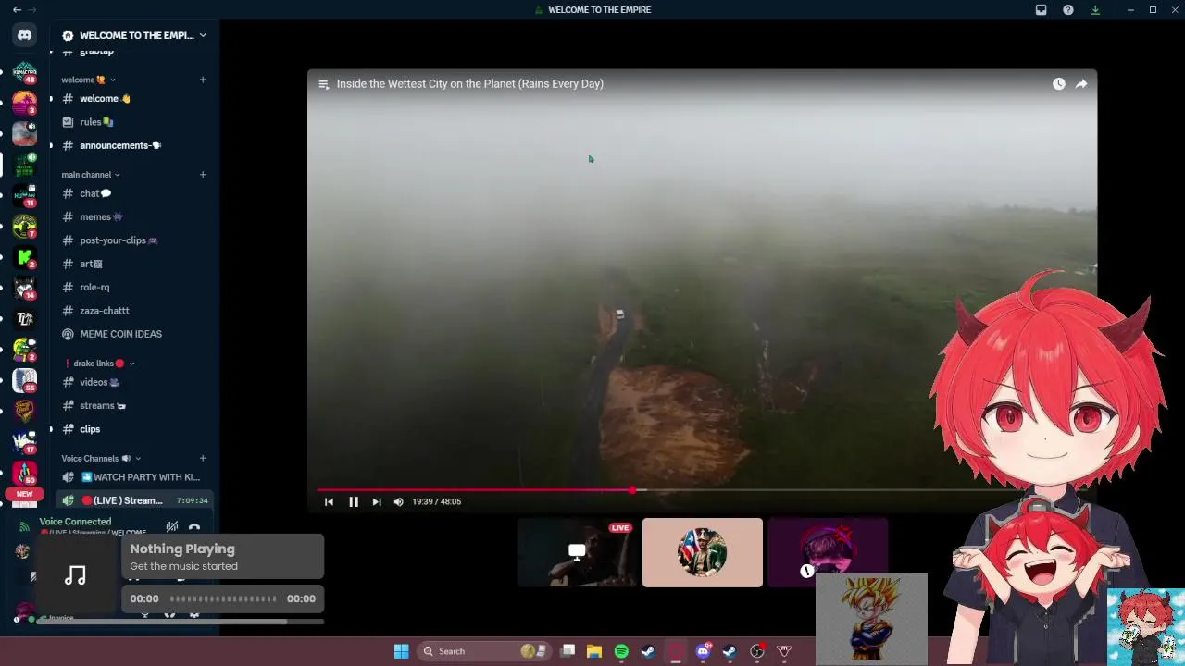1185x666 pixels.
Task: Open the #videos channel
Action: pyautogui.click(x=134, y=382)
